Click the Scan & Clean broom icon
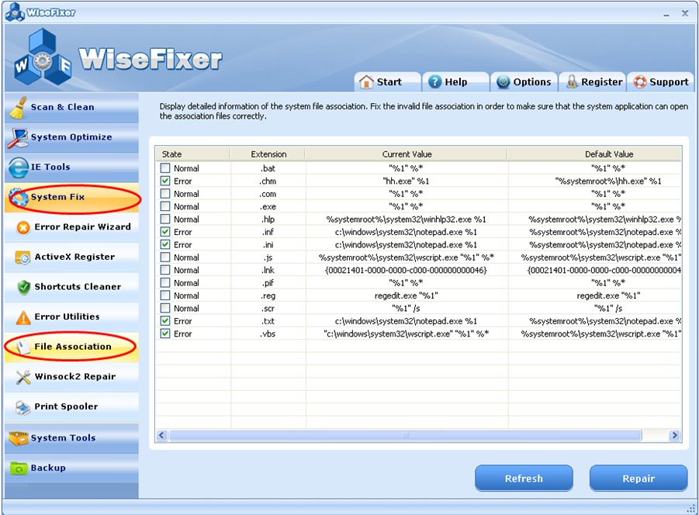Viewport: 699px width, 515px height. 18,108
